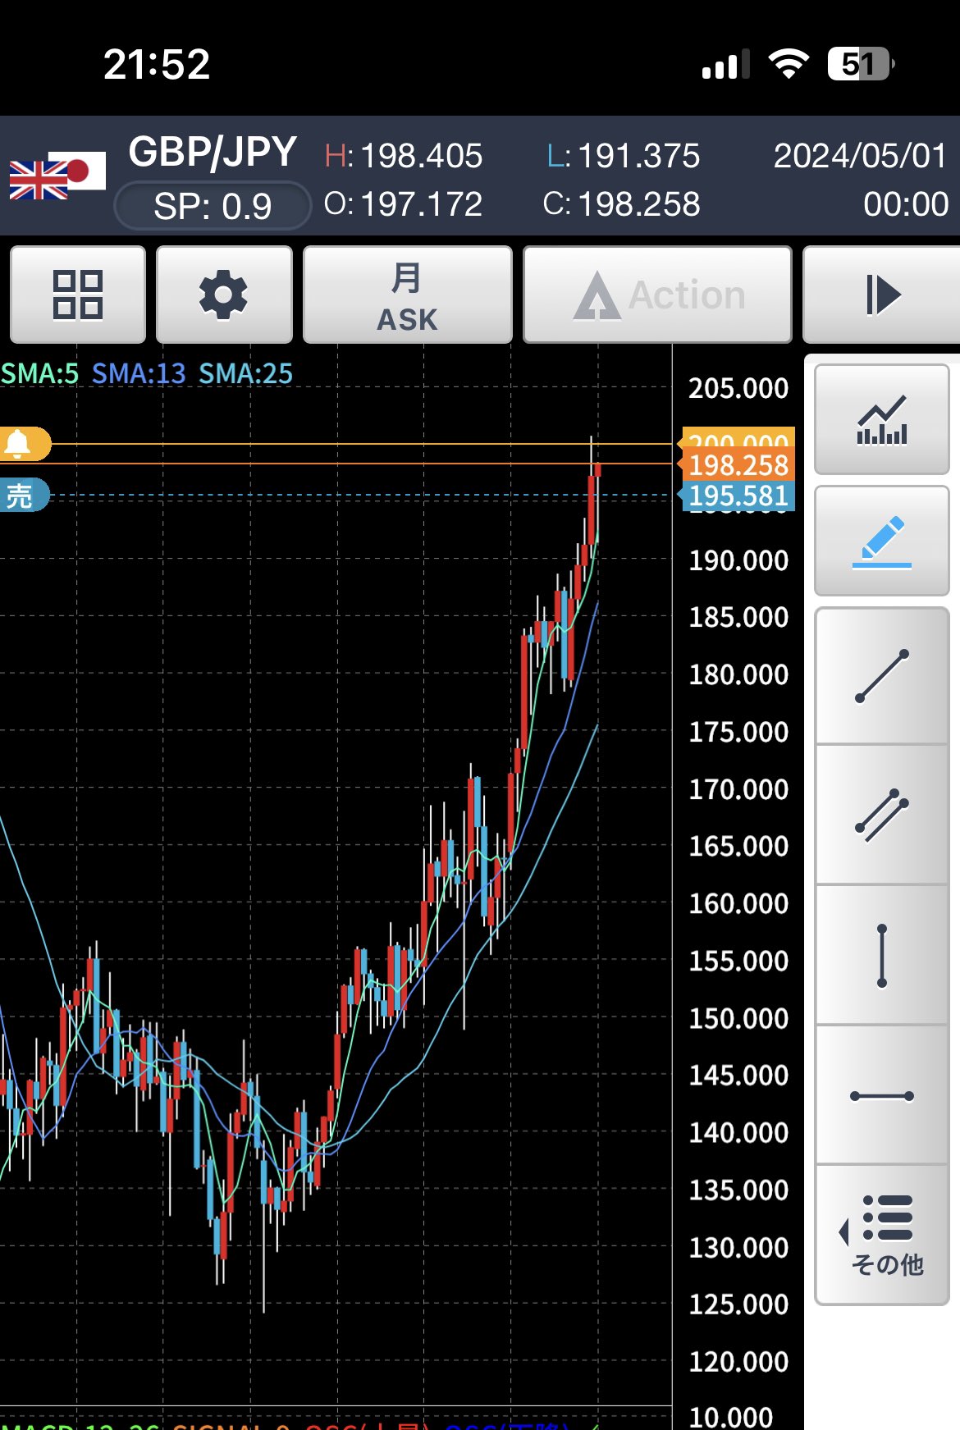Tap the Wi-Fi status icon
Viewport: 960px width, 1430px height.
tap(789, 64)
